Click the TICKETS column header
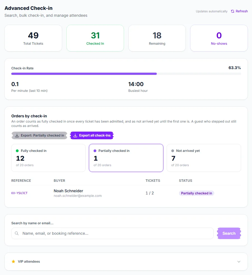252x275 pixels. (x=153, y=181)
